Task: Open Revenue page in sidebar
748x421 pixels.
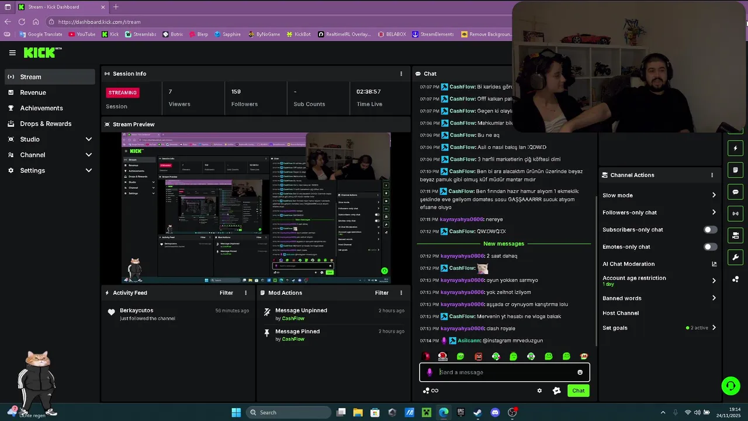Action: (50, 92)
